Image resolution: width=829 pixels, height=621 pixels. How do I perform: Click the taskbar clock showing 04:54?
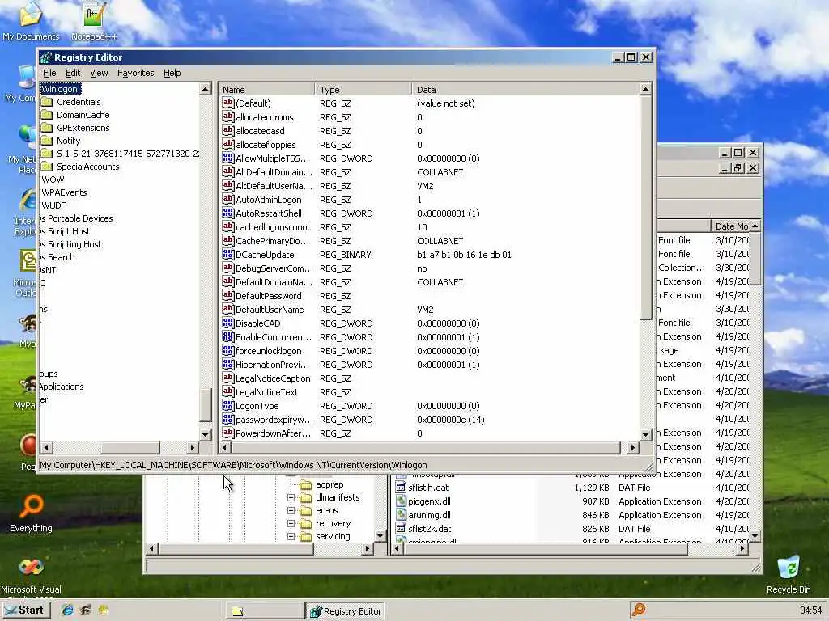point(810,610)
